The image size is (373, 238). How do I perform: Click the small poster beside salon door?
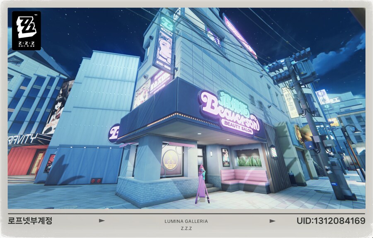click(225, 158)
